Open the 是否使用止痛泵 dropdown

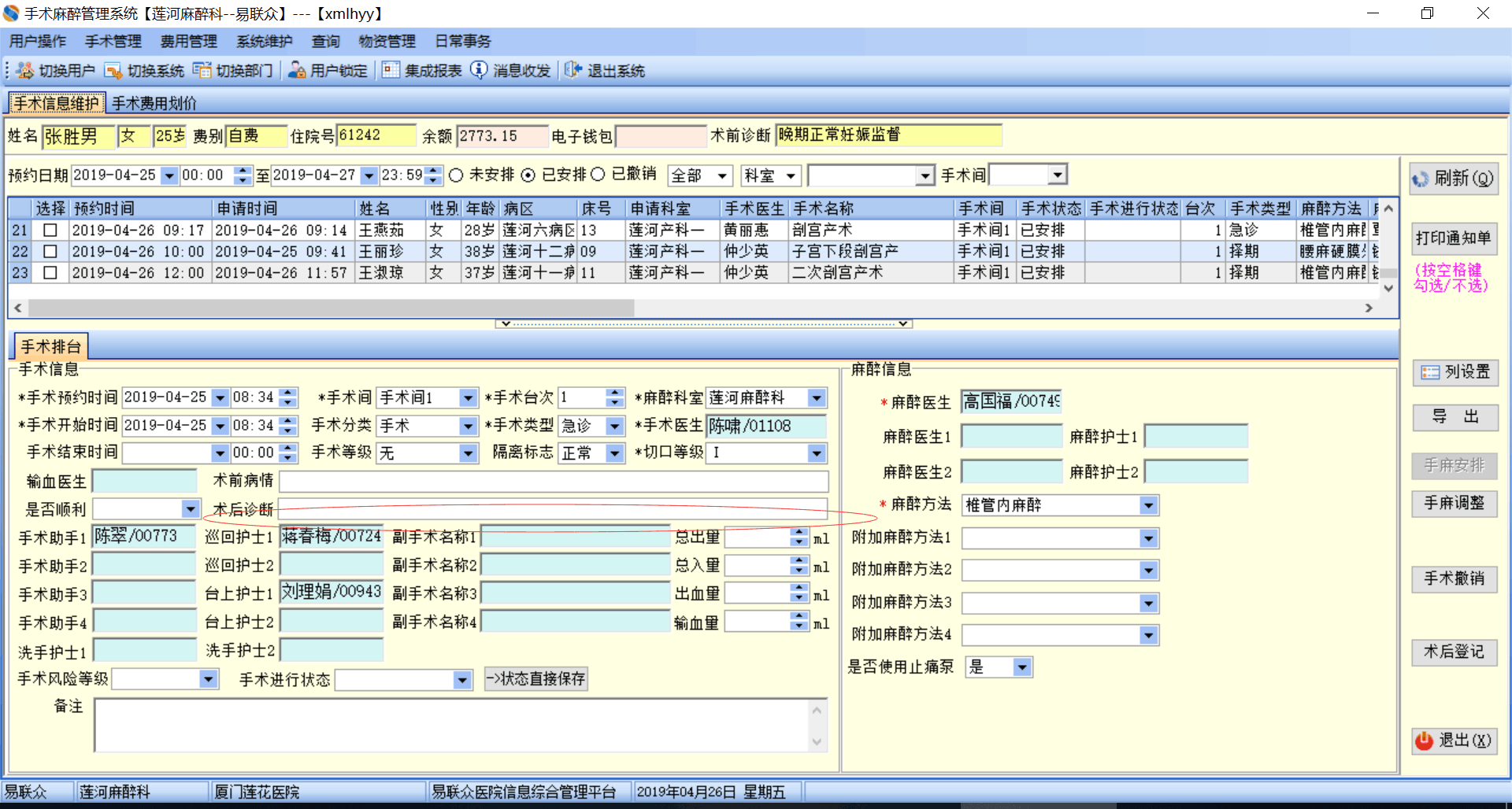tap(1022, 667)
